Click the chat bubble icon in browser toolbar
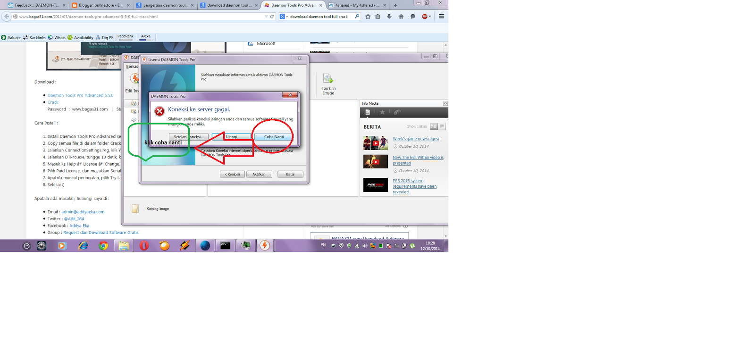755x342 pixels. click(413, 17)
